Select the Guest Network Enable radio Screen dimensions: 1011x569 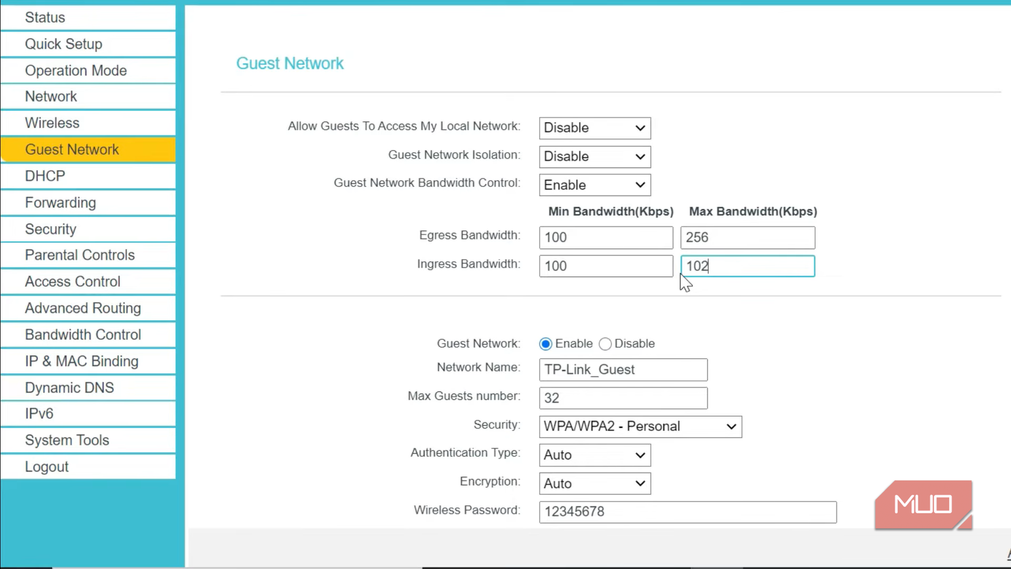[545, 344]
